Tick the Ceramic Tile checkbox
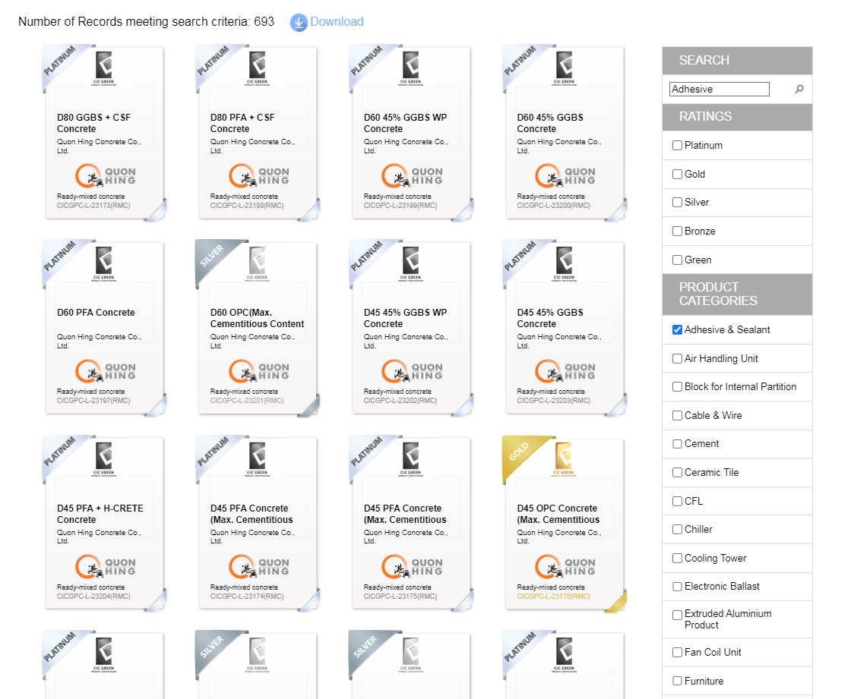 tap(677, 473)
